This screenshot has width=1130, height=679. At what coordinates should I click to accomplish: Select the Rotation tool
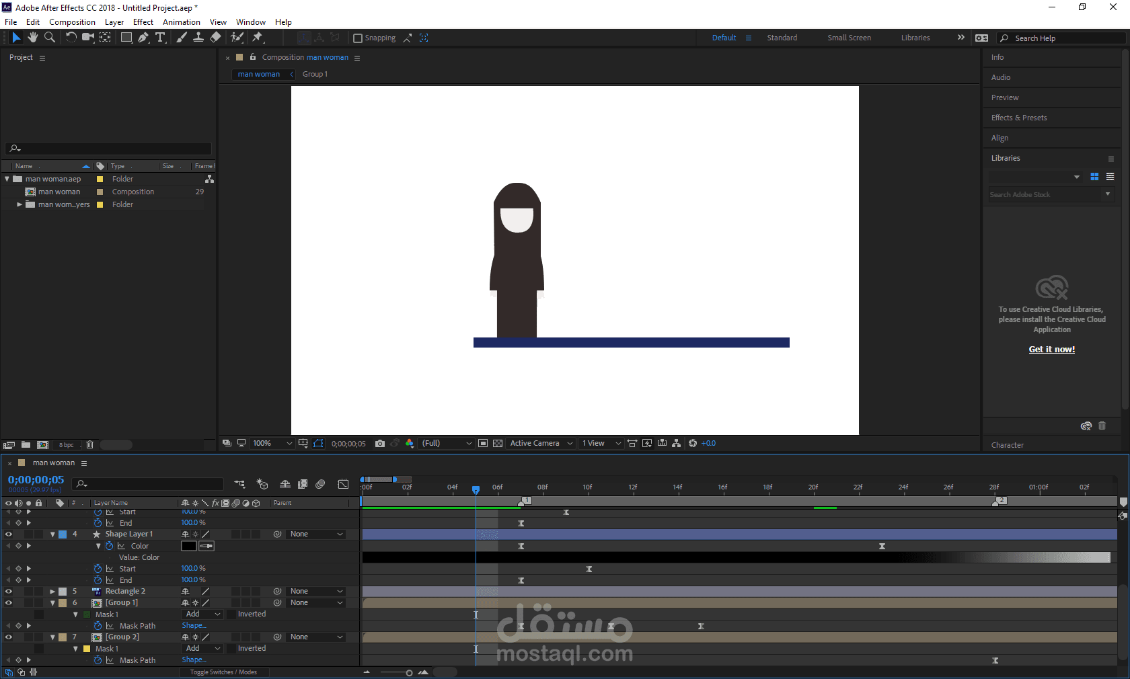pos(71,38)
